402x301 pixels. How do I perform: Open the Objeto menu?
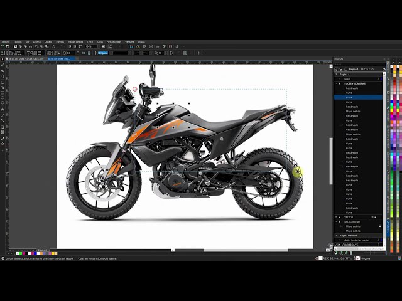(x=48, y=42)
